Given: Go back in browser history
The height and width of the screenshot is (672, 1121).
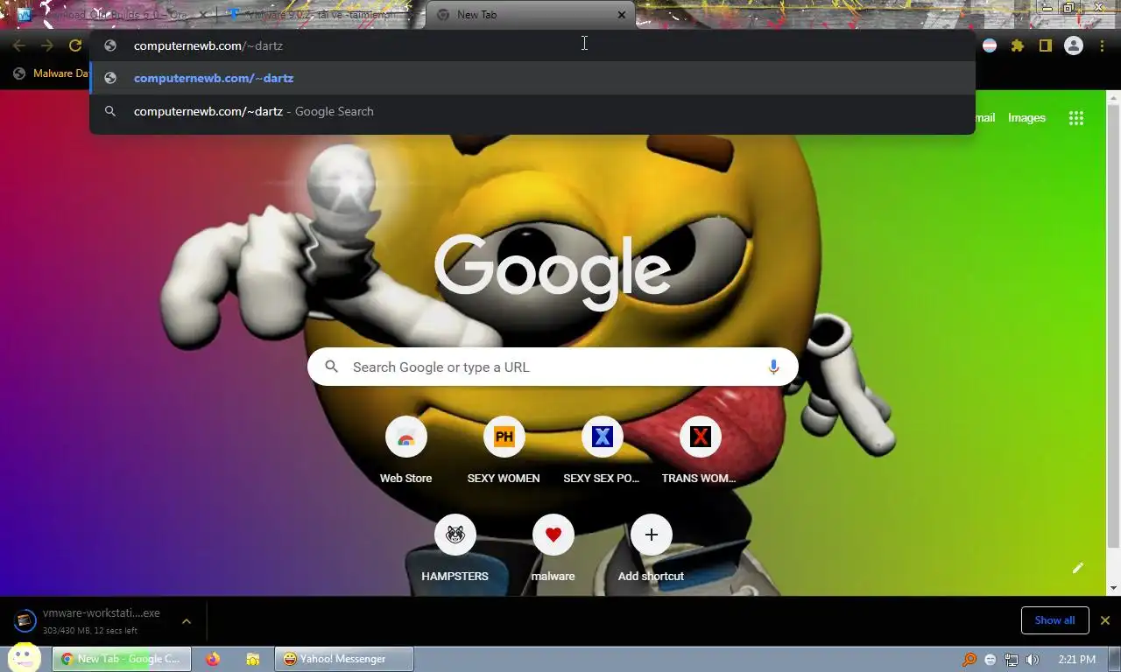Looking at the screenshot, I should [19, 46].
